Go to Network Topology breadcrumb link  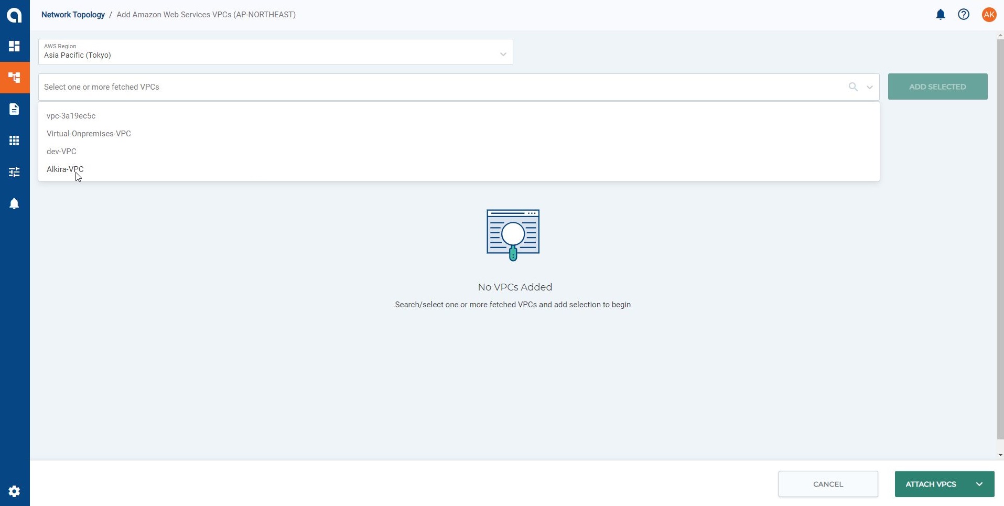tap(73, 15)
